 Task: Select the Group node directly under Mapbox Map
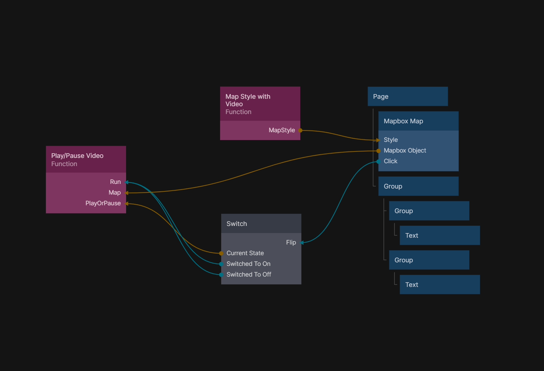point(418,186)
